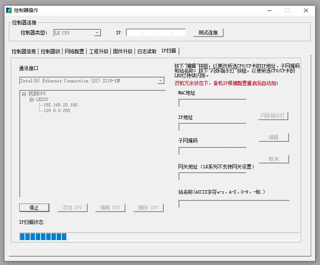Switch to the 控制器信息 tab

24,51
